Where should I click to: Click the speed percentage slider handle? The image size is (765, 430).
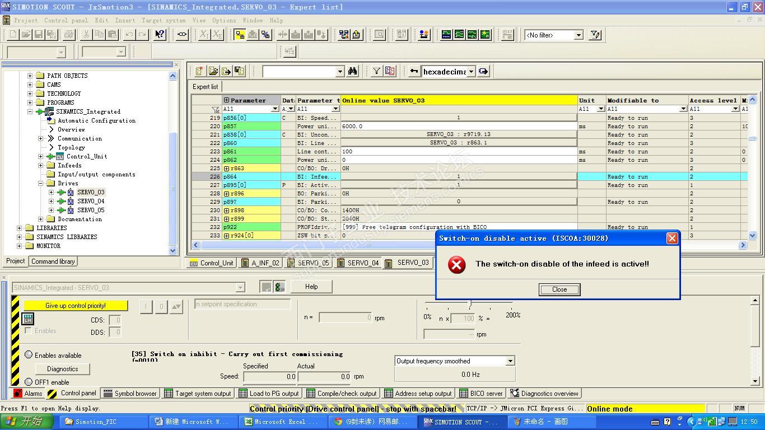469,304
